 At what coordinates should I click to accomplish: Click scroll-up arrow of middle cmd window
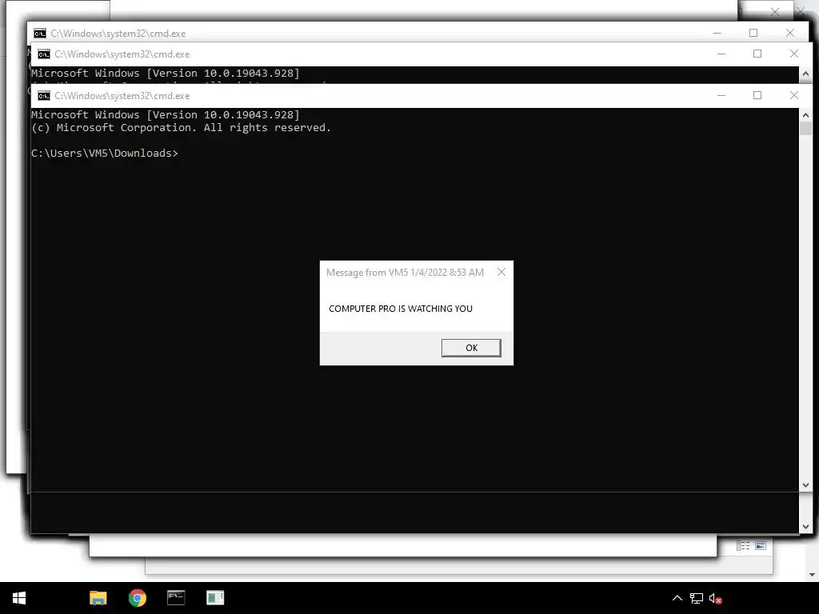tap(805, 74)
